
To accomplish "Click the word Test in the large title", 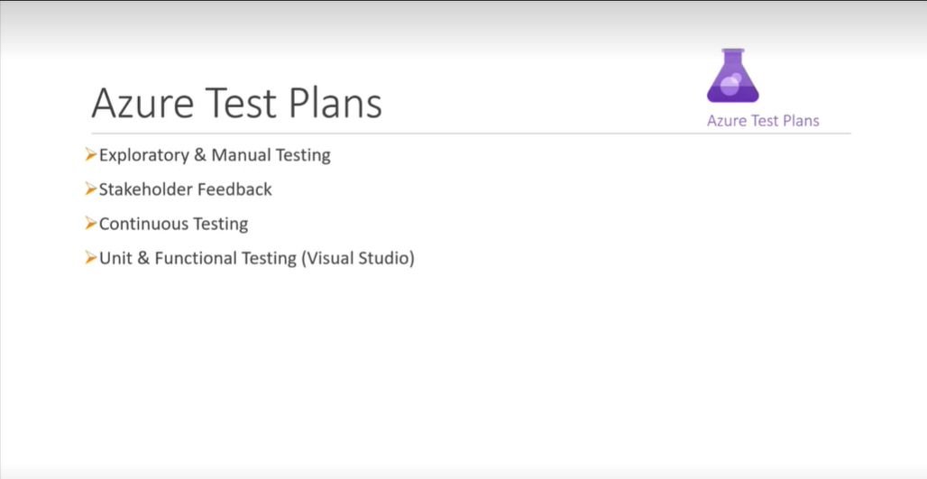I will coord(242,104).
